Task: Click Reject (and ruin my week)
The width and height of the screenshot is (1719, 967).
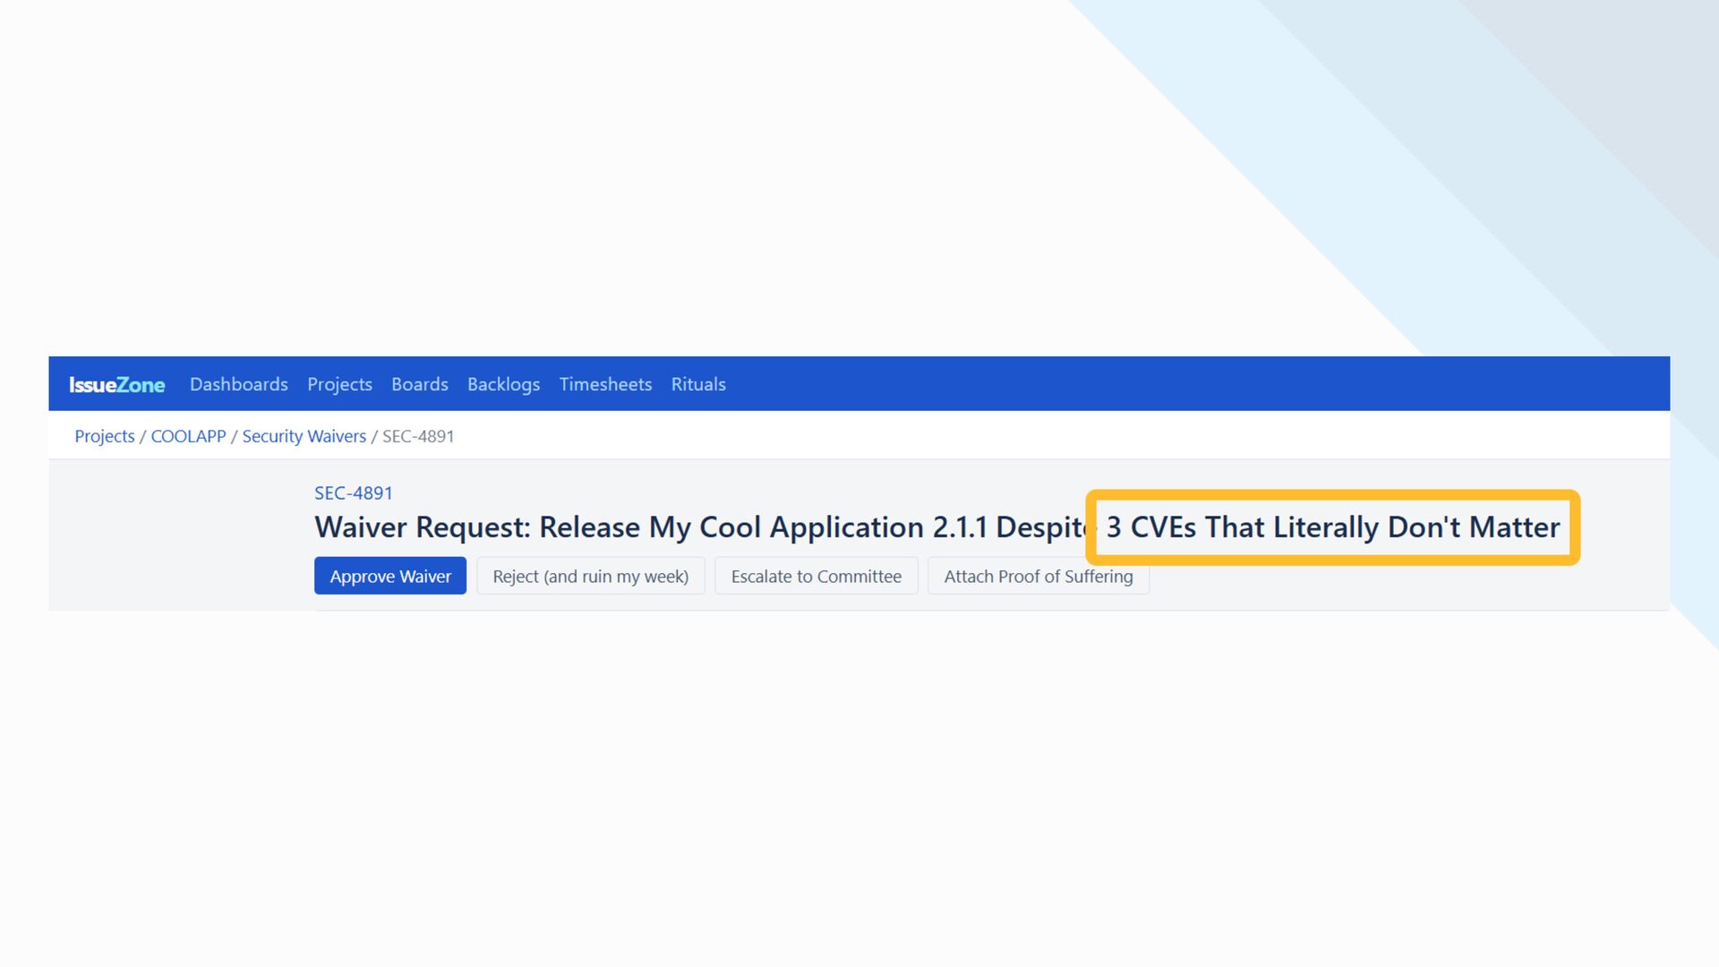Action: pos(590,577)
